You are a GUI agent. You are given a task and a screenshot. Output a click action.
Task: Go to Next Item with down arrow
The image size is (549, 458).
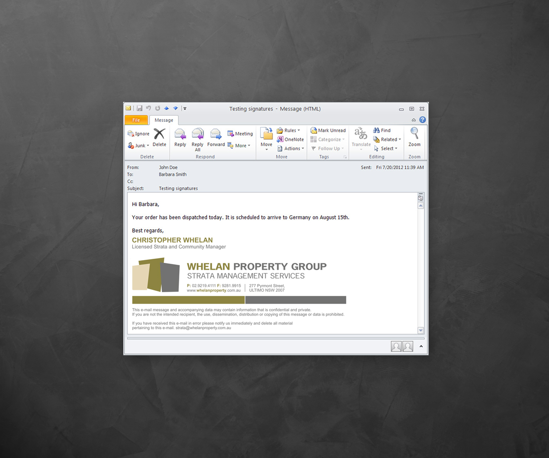click(x=175, y=109)
